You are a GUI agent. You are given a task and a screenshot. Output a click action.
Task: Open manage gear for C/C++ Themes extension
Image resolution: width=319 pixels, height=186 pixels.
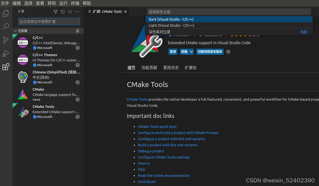pyautogui.click(x=78, y=65)
